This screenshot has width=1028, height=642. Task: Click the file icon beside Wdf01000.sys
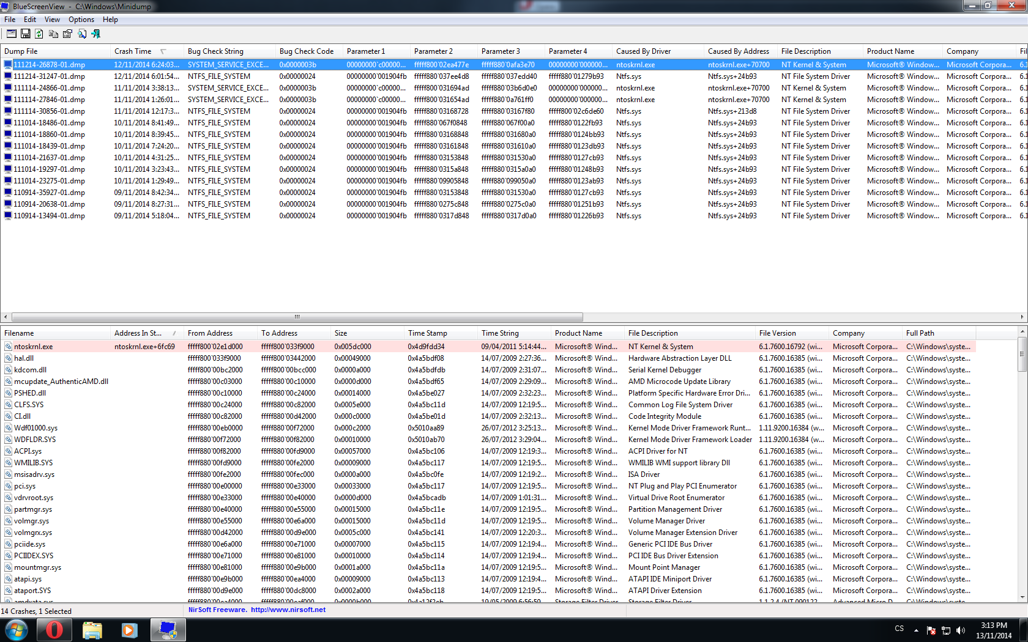click(x=8, y=428)
